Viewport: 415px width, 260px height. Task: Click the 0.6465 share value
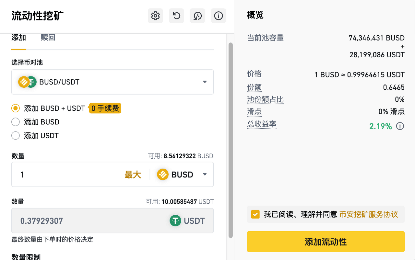(x=394, y=87)
